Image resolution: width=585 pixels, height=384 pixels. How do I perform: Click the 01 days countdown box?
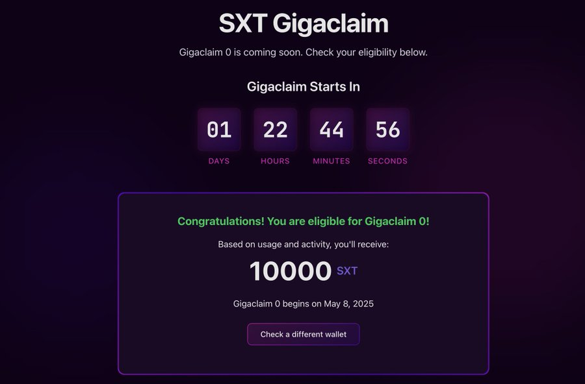pos(219,130)
